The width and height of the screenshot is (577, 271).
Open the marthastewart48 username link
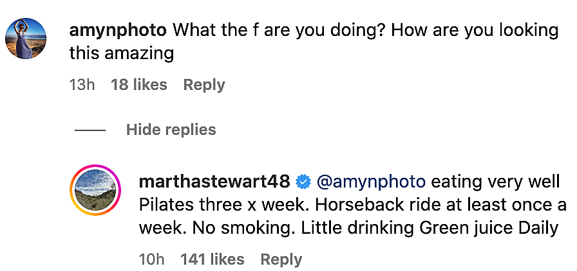pyautogui.click(x=214, y=182)
